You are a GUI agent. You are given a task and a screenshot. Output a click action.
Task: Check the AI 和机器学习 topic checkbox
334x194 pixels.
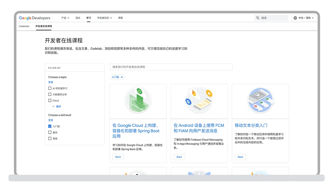coord(50,88)
